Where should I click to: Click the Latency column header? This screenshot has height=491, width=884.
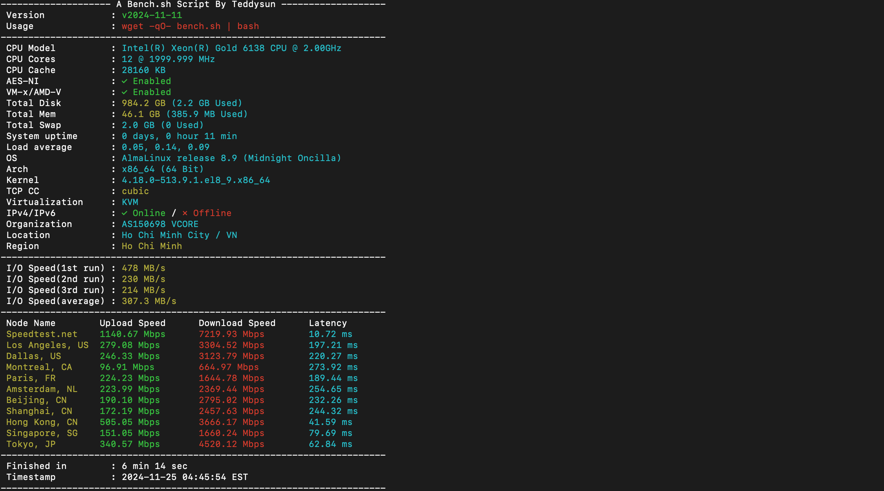pyautogui.click(x=328, y=323)
